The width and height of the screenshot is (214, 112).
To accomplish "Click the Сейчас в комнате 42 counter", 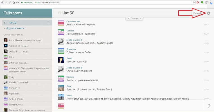I will tap(13, 35).
